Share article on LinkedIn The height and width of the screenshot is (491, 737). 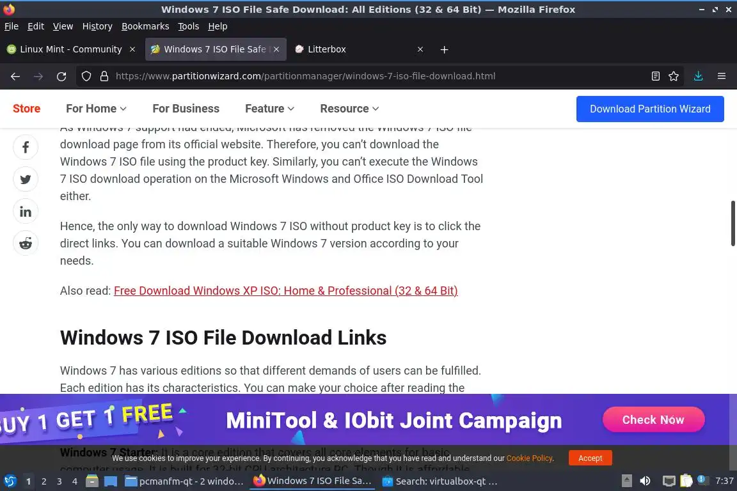pyautogui.click(x=26, y=212)
